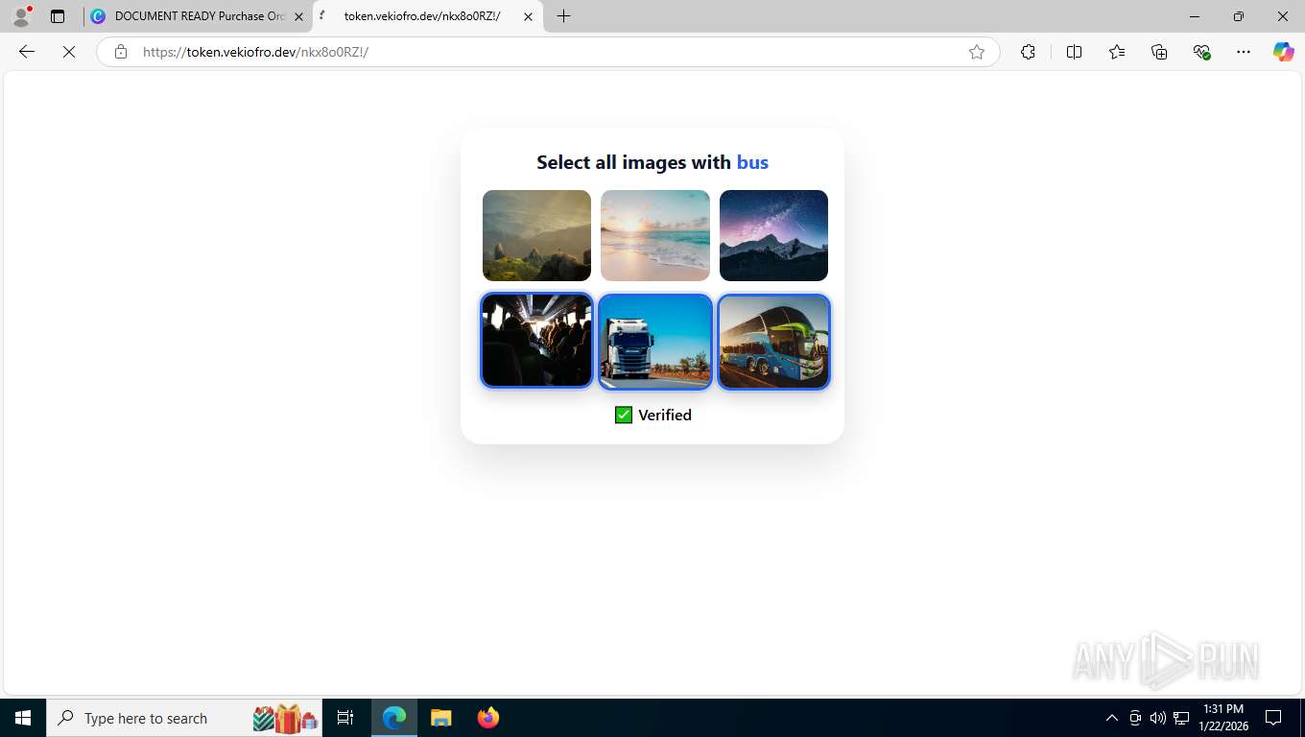Open the favorites list
This screenshot has width=1305, height=737.
click(x=1117, y=52)
